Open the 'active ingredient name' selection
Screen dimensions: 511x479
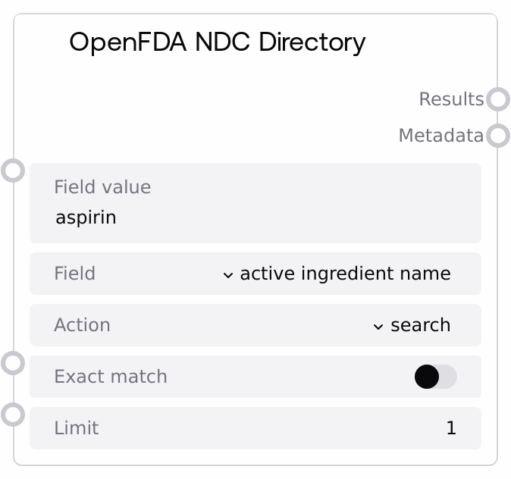(345, 274)
